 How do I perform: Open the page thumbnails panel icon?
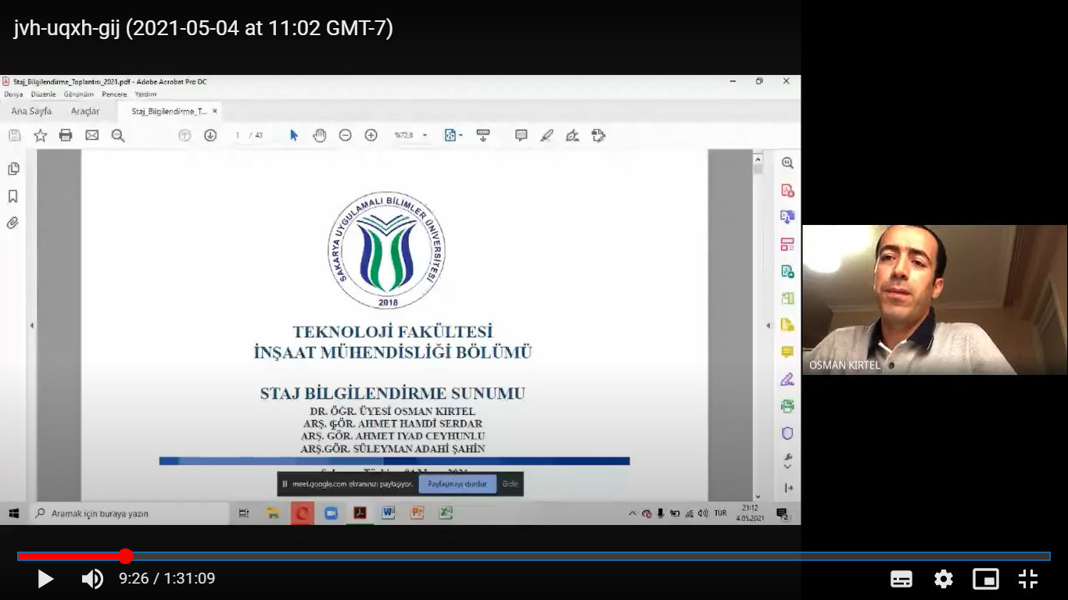coord(13,169)
